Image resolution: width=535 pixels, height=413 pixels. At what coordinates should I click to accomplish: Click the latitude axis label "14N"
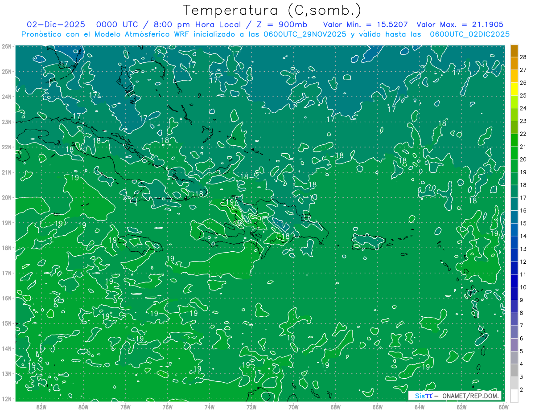click(7, 348)
